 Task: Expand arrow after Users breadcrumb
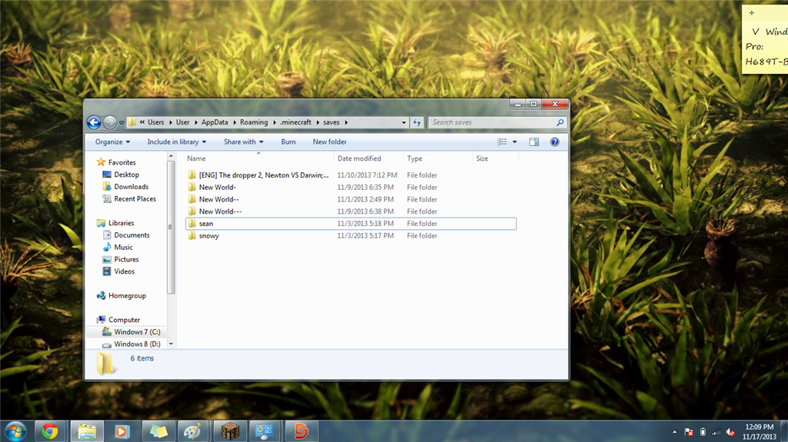click(x=170, y=122)
